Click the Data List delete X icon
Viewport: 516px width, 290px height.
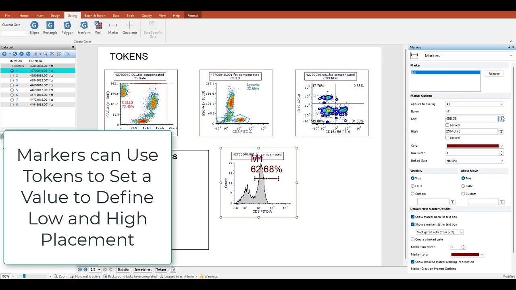[52, 54]
